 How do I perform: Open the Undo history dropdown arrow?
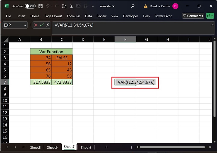coord(52,6)
